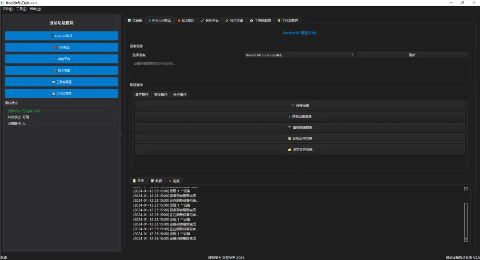Click the ADB状态: 可用 status text
480x260 pixels.
click(x=18, y=117)
